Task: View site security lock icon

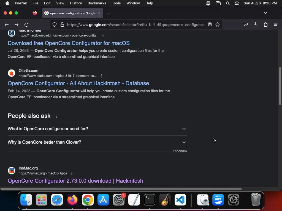Action: pyautogui.click(x=62, y=24)
